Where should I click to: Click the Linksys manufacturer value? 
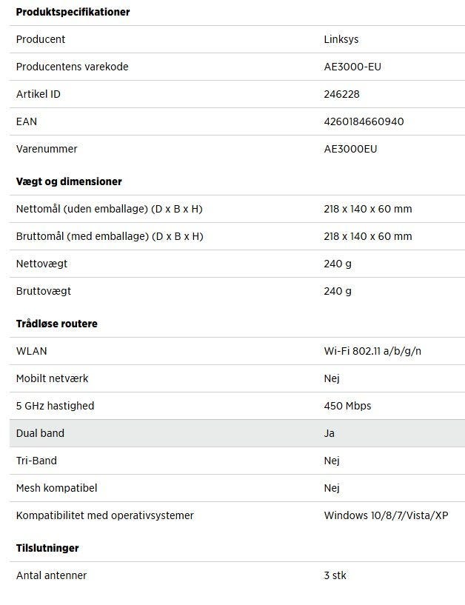click(x=341, y=39)
